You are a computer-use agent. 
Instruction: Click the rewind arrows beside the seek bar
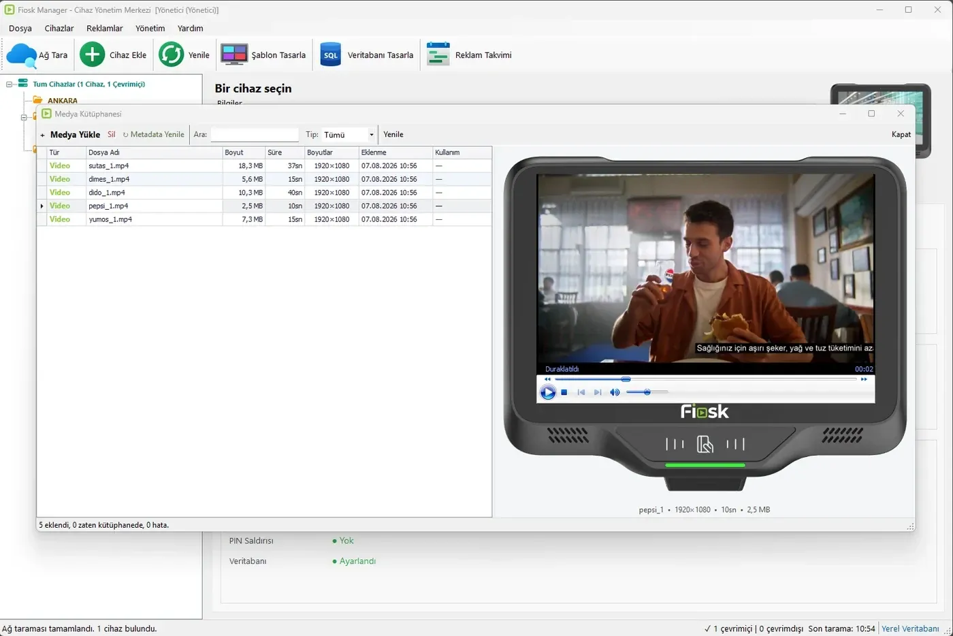click(x=547, y=379)
